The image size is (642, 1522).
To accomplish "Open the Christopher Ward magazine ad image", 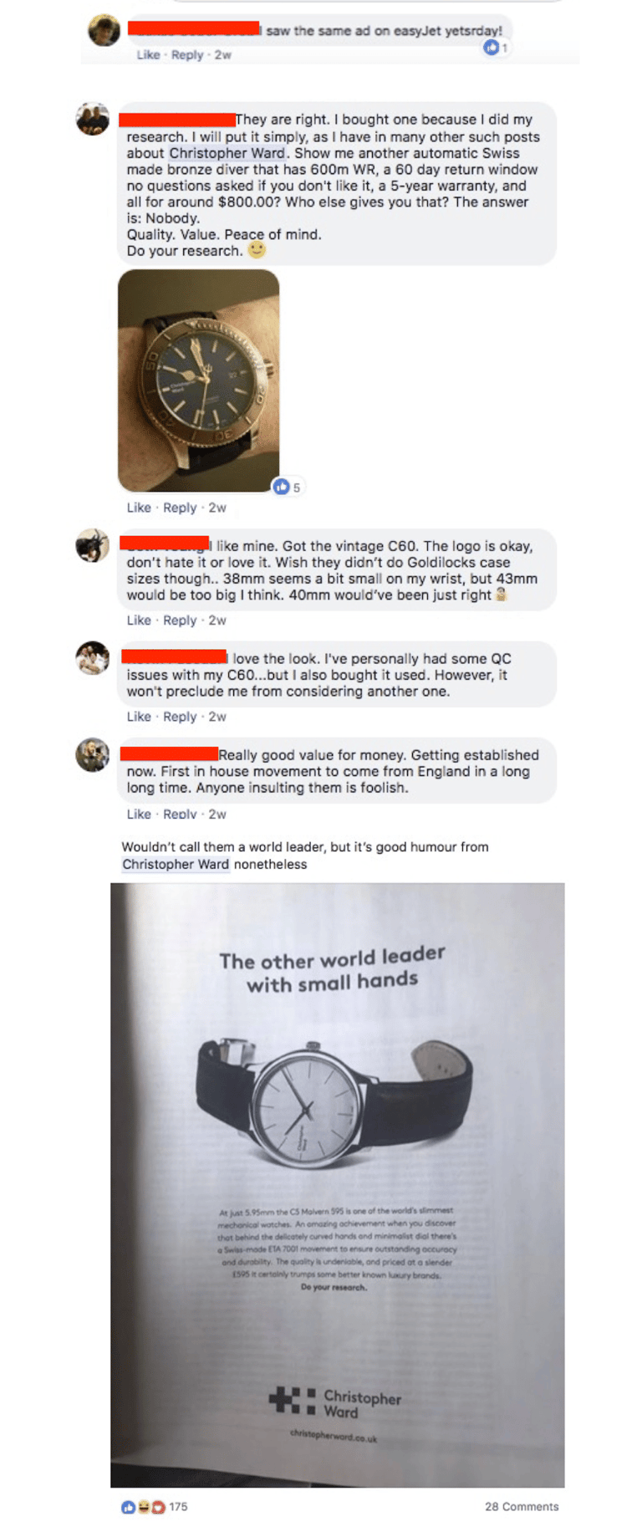I will point(338,1185).
